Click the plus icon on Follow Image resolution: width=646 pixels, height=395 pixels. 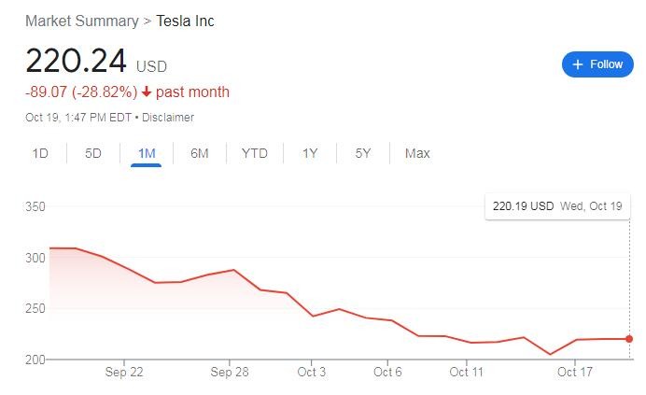(x=578, y=64)
